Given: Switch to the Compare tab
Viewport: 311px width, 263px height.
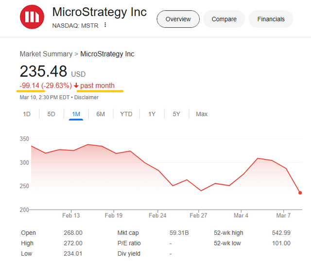Looking at the screenshot, I should point(224,19).
